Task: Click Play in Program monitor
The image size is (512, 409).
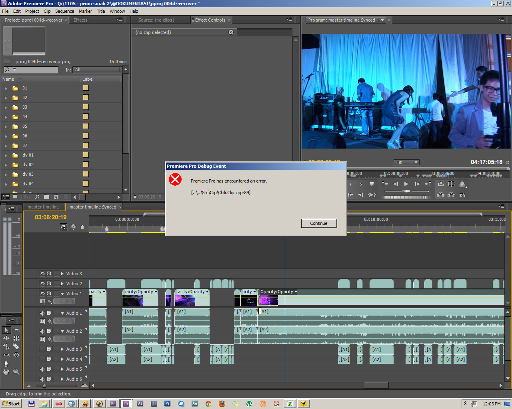Action: click(406, 184)
